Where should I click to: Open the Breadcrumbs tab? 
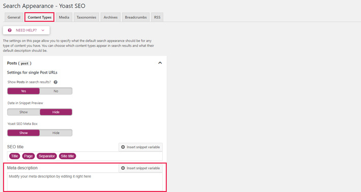pyautogui.click(x=136, y=17)
